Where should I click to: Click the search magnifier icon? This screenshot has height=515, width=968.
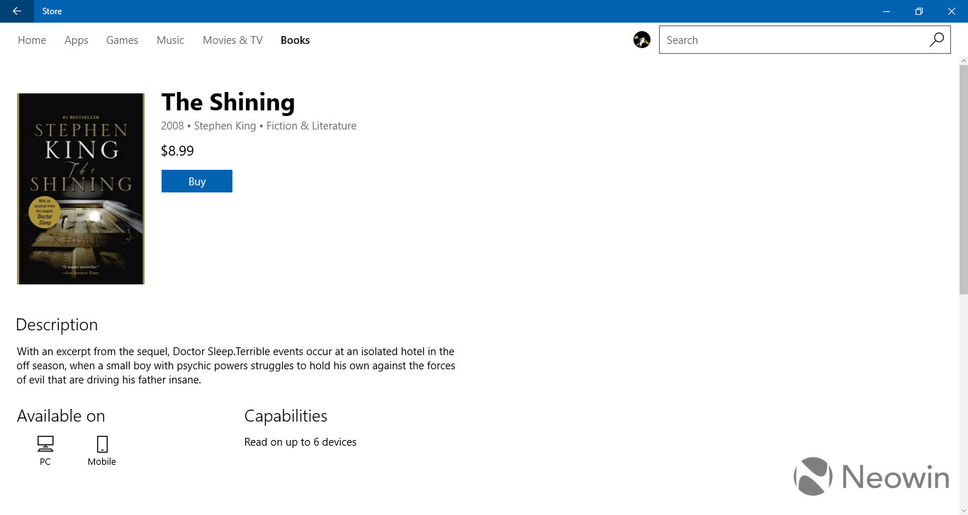tap(936, 40)
